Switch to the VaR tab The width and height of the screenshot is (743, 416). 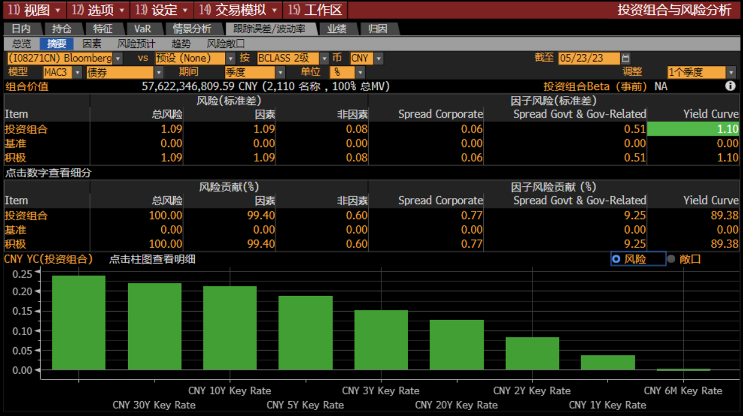pos(143,29)
